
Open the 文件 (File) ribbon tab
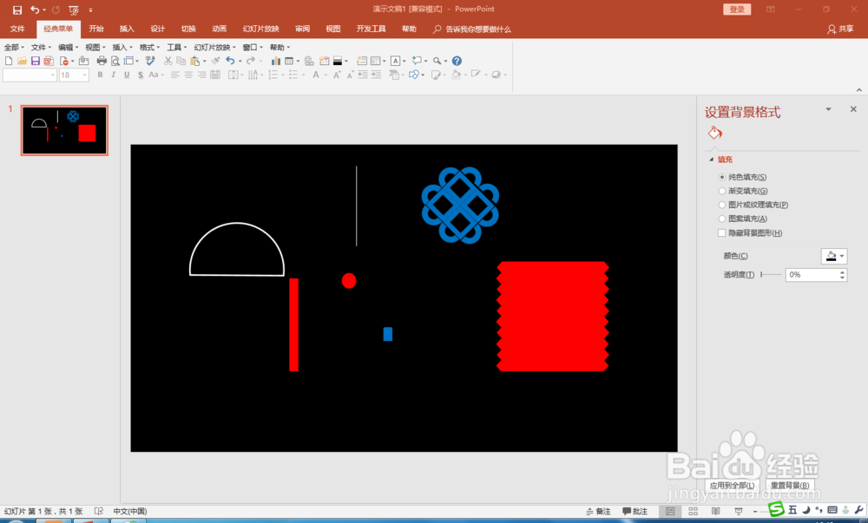17,29
